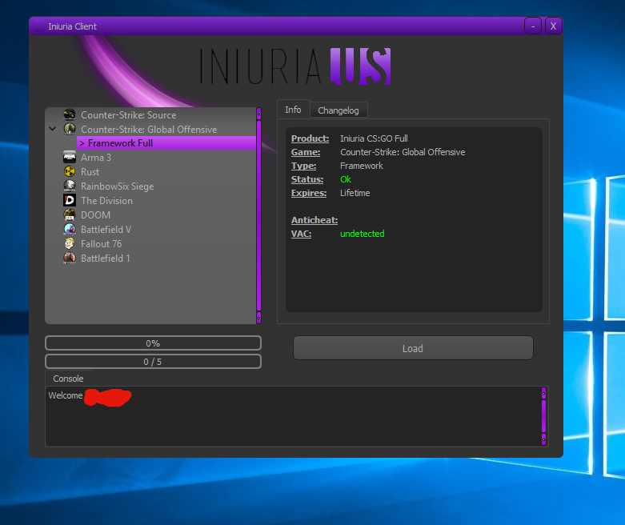The height and width of the screenshot is (525, 625).
Task: Click the 'VAC:' label
Action: pos(302,234)
